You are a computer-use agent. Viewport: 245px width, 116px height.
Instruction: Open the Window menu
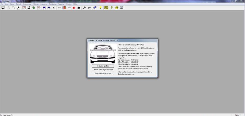pyautogui.click(x=69, y=4)
